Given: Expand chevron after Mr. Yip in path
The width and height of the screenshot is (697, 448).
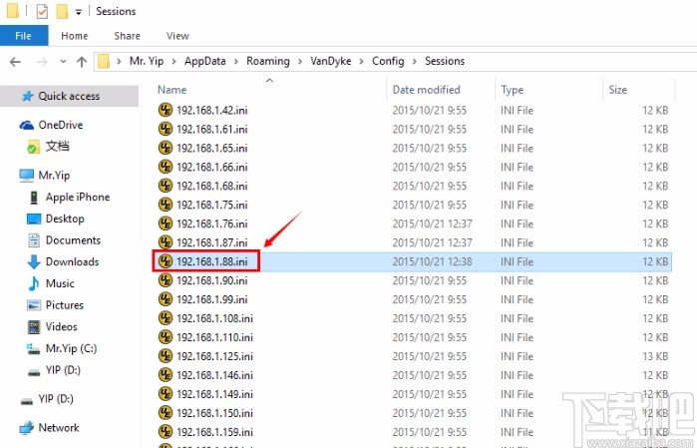Looking at the screenshot, I should point(174,62).
